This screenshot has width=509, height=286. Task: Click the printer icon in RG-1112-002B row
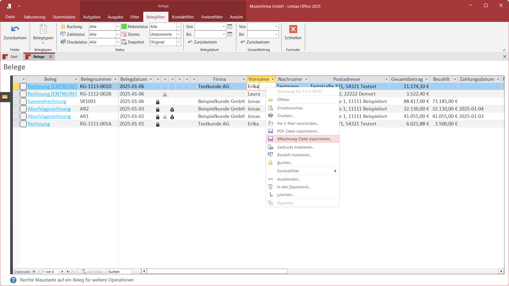point(165,94)
